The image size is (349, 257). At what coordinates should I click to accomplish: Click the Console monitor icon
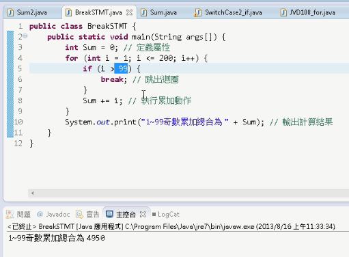coord(109,215)
